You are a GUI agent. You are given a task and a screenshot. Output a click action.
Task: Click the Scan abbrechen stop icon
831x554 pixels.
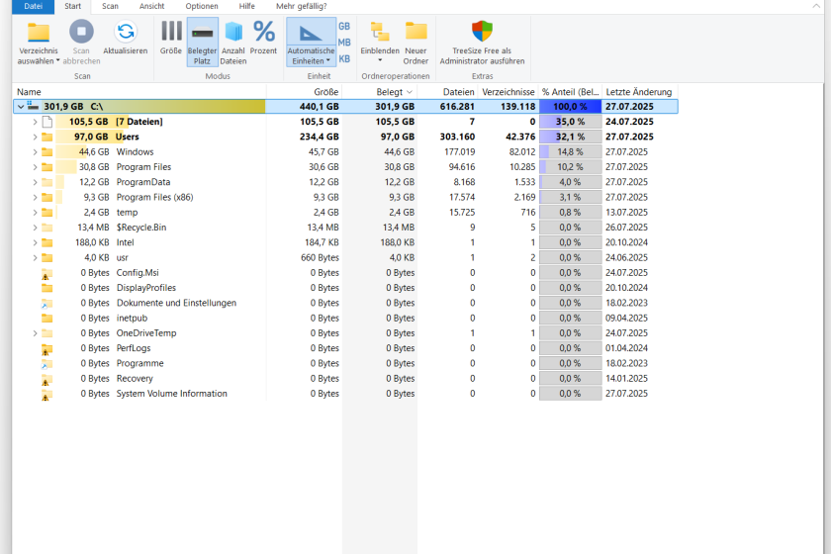pos(81,32)
